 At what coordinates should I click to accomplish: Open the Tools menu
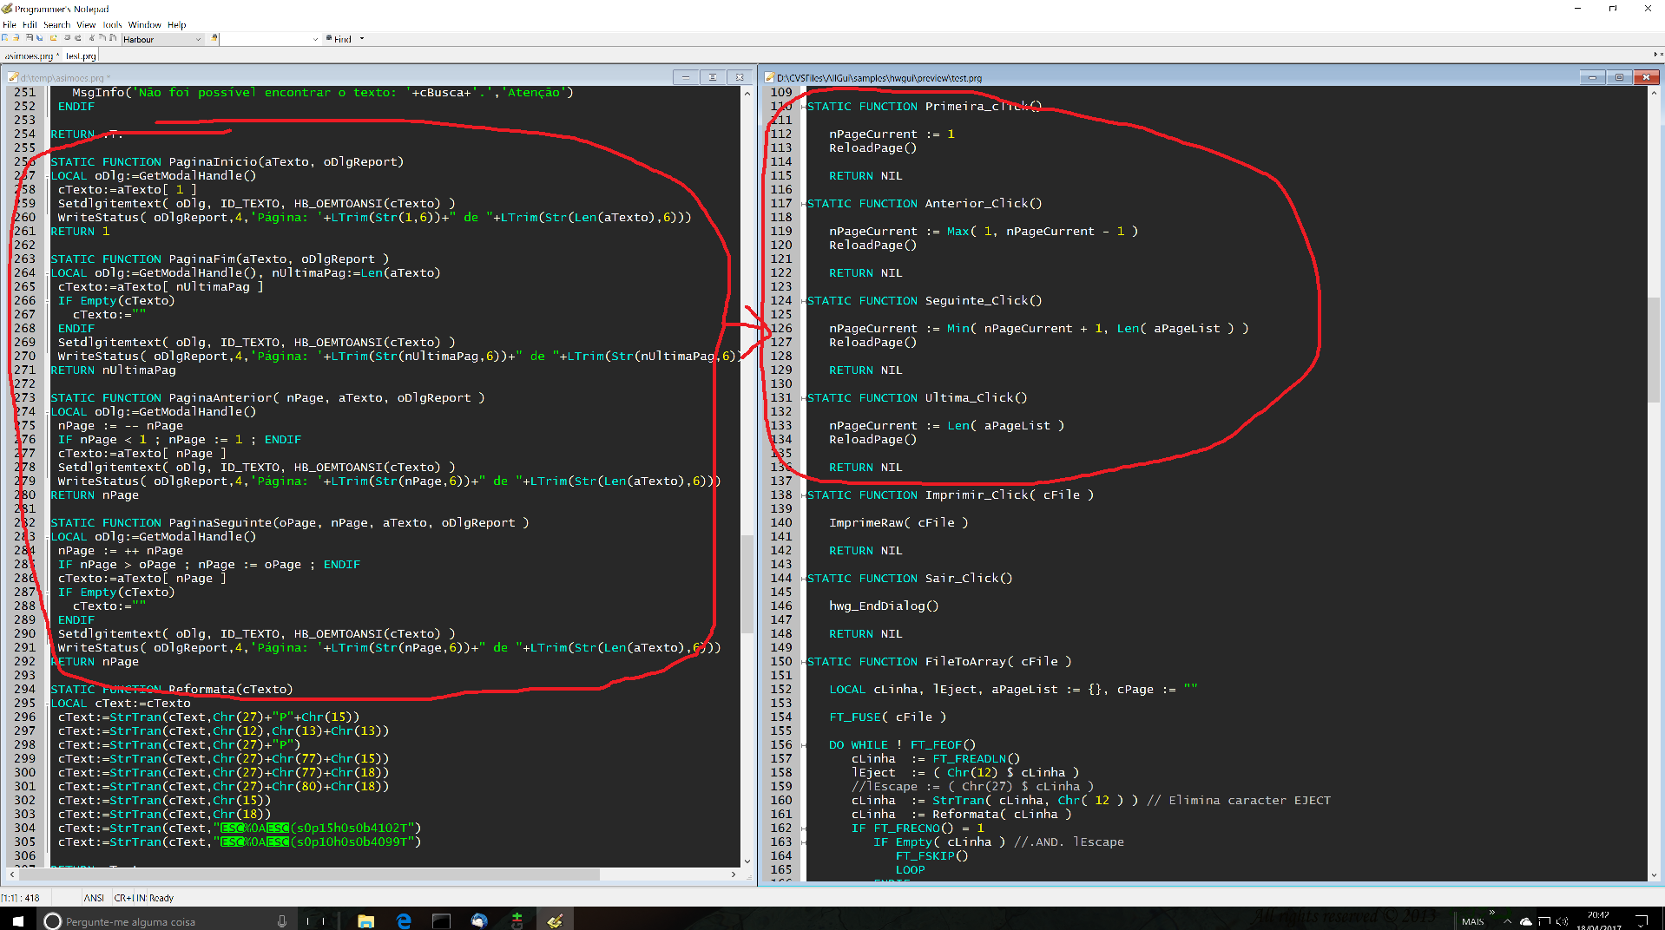click(112, 25)
